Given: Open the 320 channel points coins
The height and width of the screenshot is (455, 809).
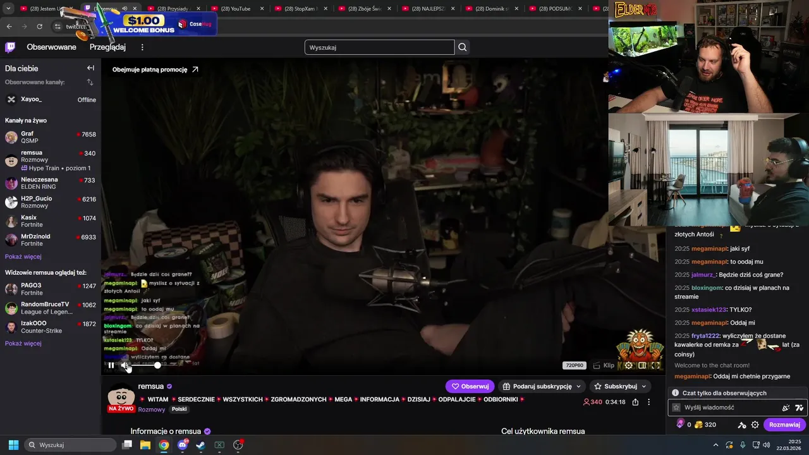Looking at the screenshot, I should coord(705,425).
